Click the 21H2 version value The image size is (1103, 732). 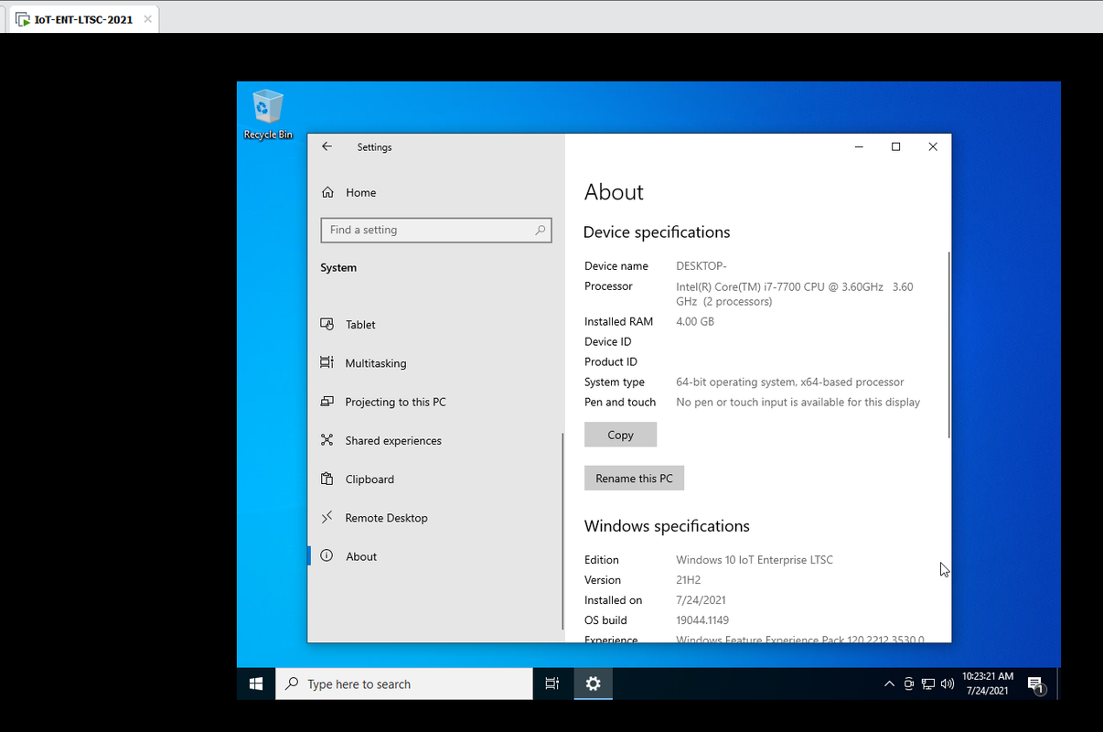pos(688,580)
